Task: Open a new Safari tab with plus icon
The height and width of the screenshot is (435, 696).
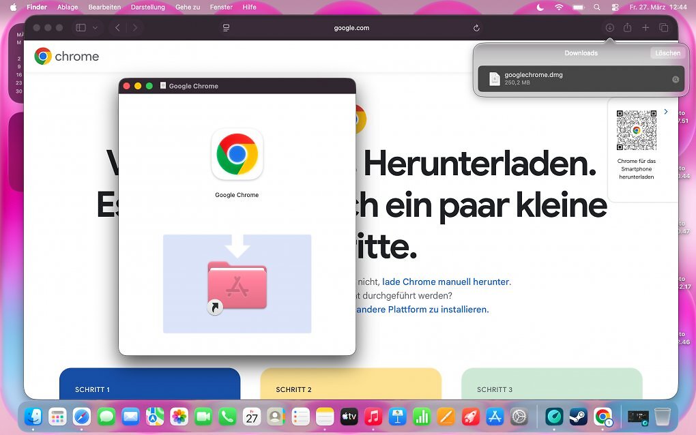Action: tap(646, 27)
